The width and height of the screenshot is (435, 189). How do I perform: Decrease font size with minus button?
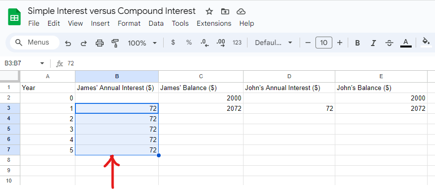tap(308, 43)
